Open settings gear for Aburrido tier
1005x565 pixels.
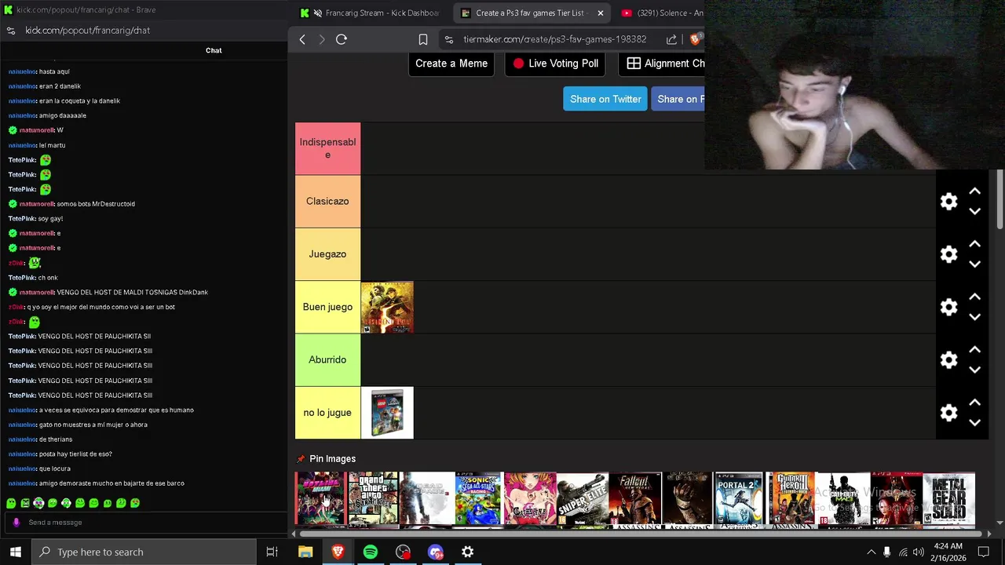point(949,360)
